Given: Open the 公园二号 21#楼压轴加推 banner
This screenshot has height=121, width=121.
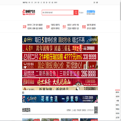Looking at the screenshot, I should click(x=60, y=57).
